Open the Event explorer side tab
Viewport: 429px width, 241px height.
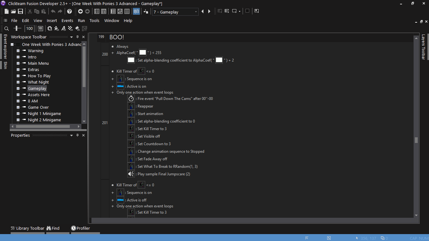[5, 47]
